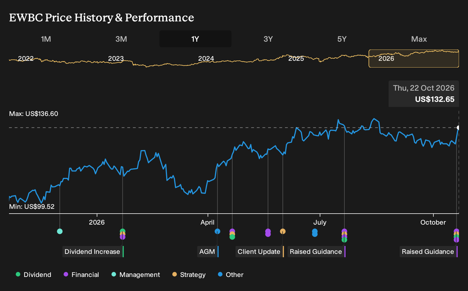Open the AGM event label
This screenshot has height=291, width=468.
pos(208,252)
